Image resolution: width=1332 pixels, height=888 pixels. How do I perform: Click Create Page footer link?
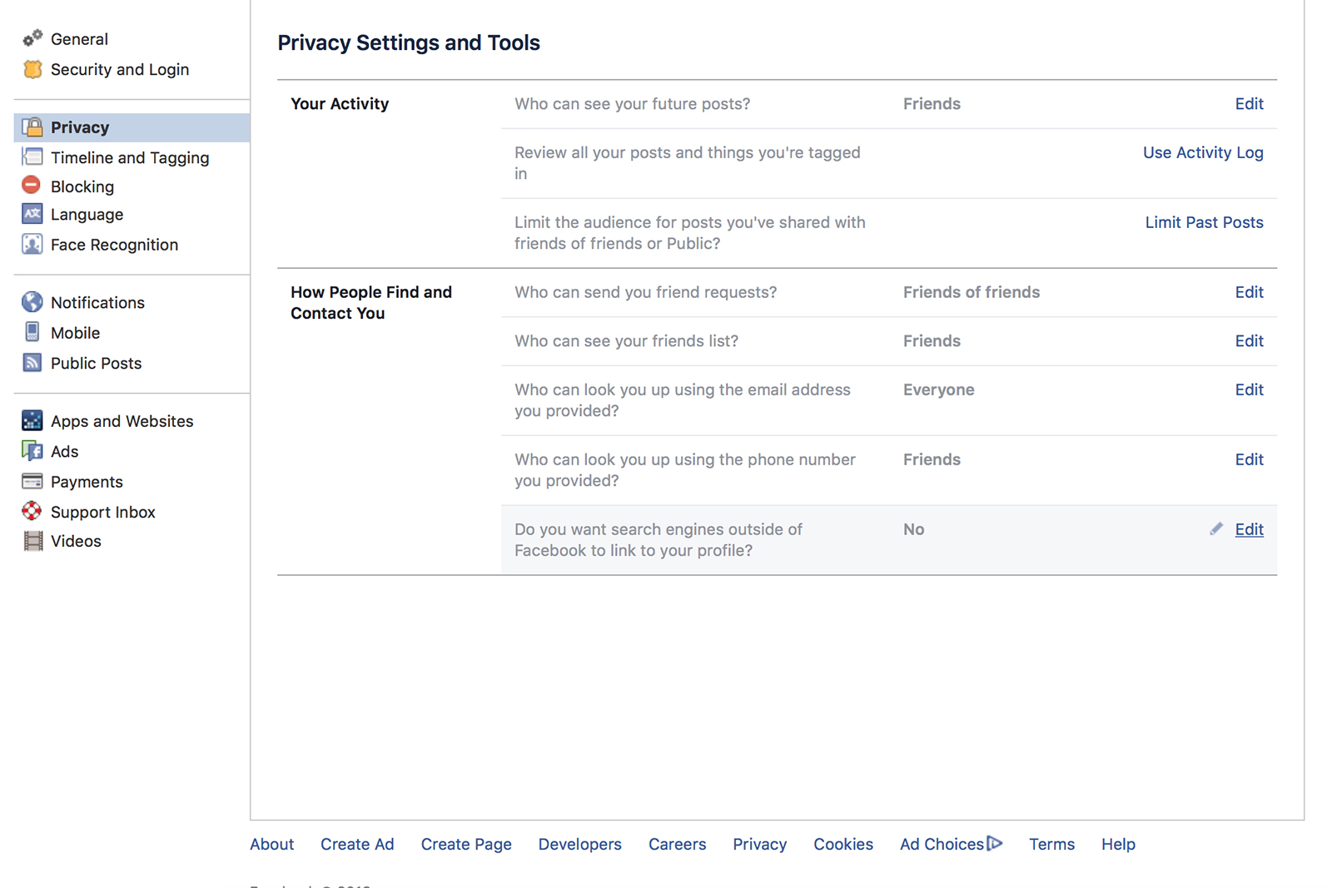466,844
